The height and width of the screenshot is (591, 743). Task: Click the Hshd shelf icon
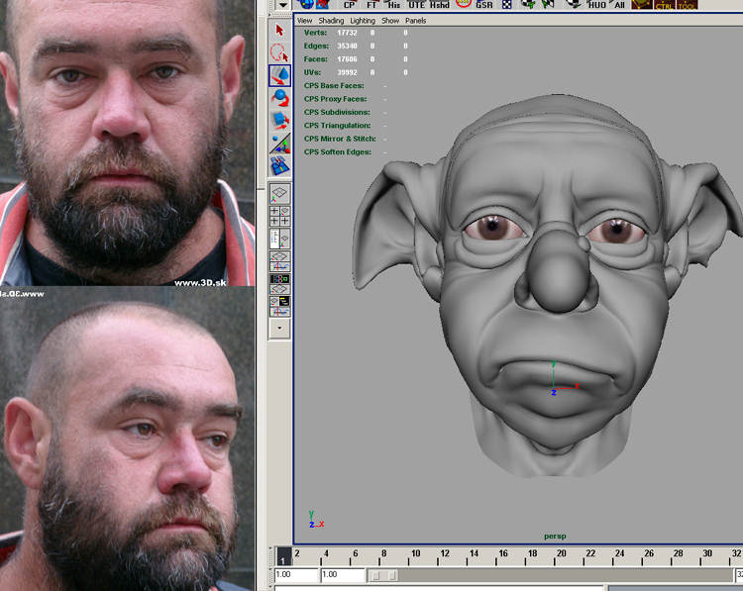439,5
